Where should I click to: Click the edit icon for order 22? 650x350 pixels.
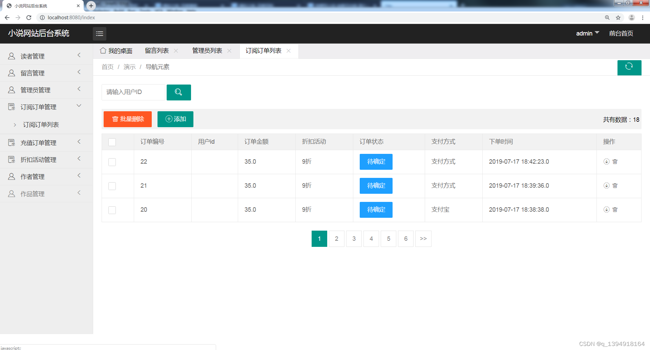(x=606, y=162)
